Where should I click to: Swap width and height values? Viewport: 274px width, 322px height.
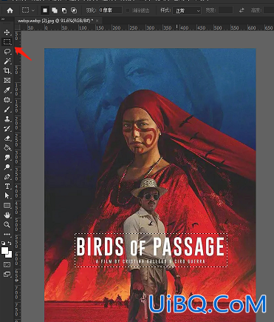pos(242,10)
